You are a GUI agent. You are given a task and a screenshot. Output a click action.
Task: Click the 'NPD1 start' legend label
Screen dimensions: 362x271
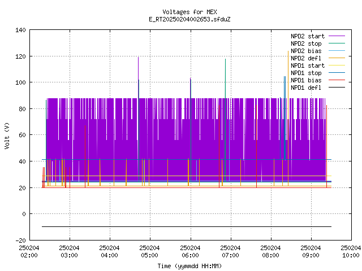(x=308, y=65)
